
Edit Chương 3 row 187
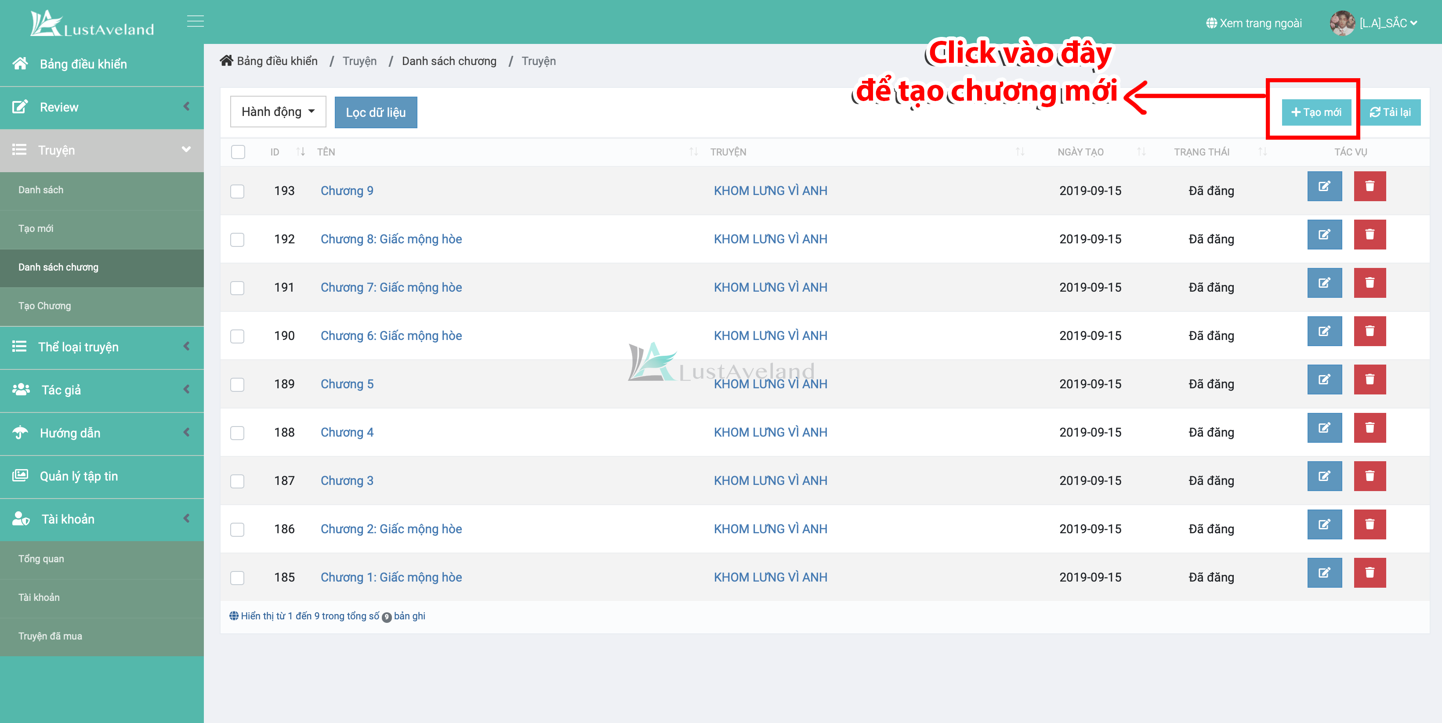1324,476
